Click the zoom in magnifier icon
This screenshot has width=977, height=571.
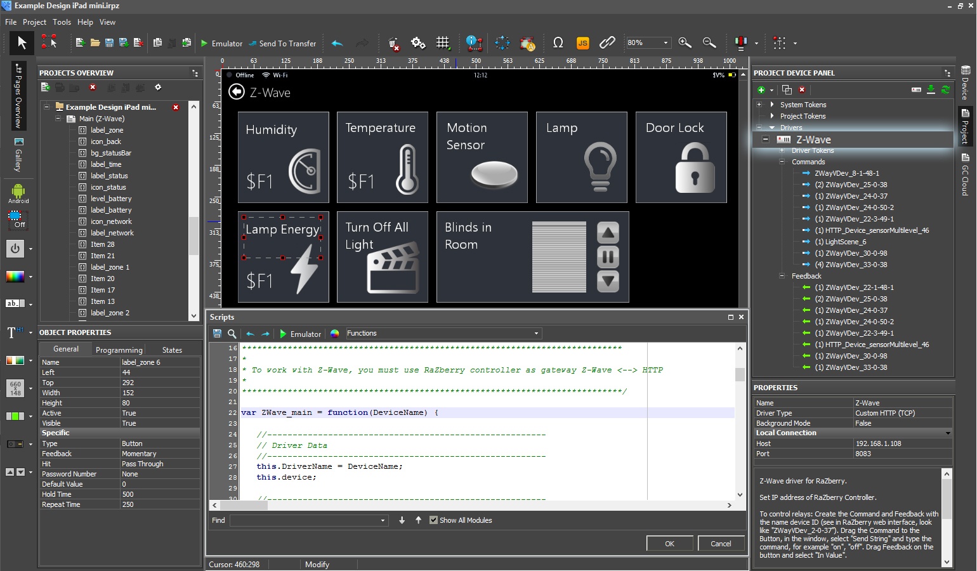tap(685, 43)
